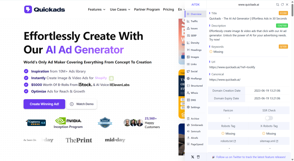Click the description score badge 134/160
Image resolution: width=294 pixels, height=161 pixels.
pos(282,25)
